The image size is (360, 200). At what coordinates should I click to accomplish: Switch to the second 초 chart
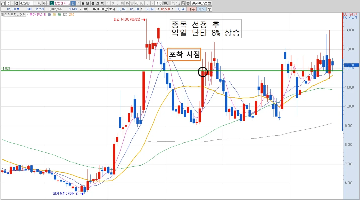pos(97,3)
